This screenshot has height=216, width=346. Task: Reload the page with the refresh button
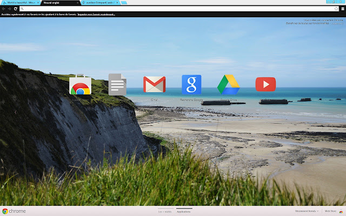coord(16,9)
